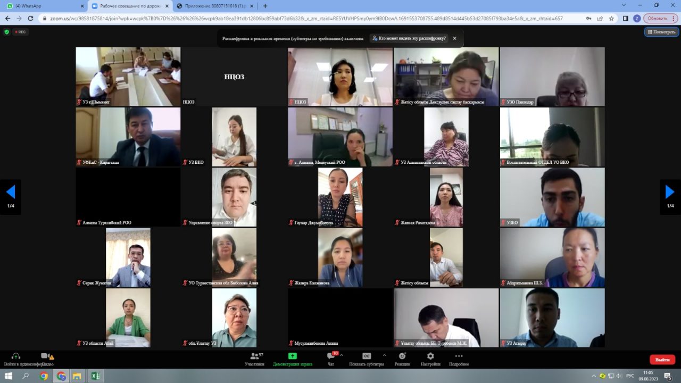681x383 pixels.
Task: Join audio via the headphone icon
Action: 15,357
